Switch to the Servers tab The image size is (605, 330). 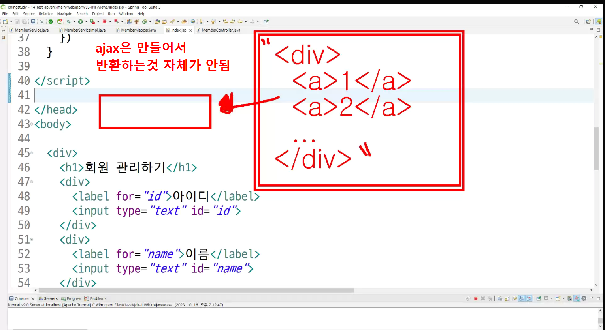(x=48, y=299)
